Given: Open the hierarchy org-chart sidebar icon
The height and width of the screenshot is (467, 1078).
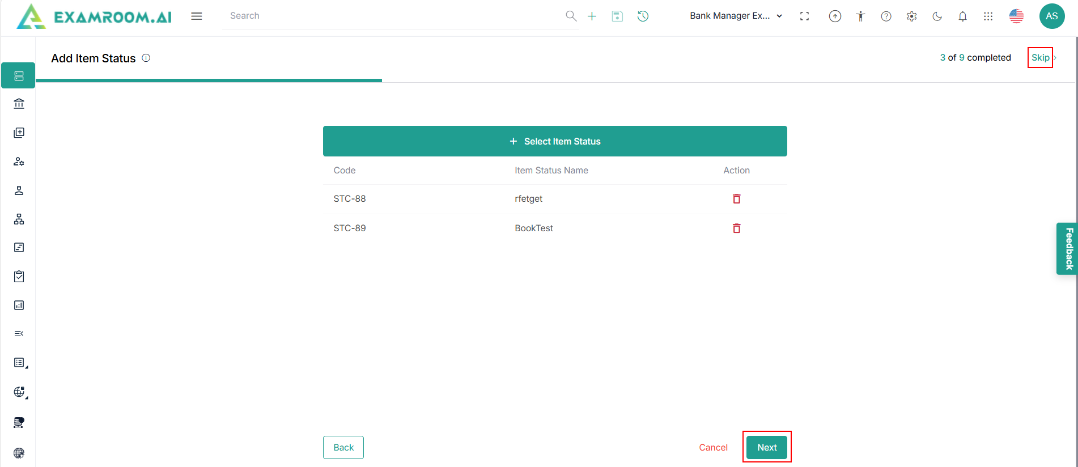Looking at the screenshot, I should 19,219.
